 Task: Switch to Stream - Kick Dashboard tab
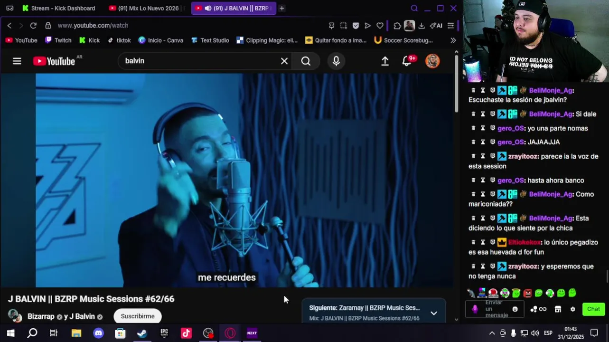(x=58, y=8)
